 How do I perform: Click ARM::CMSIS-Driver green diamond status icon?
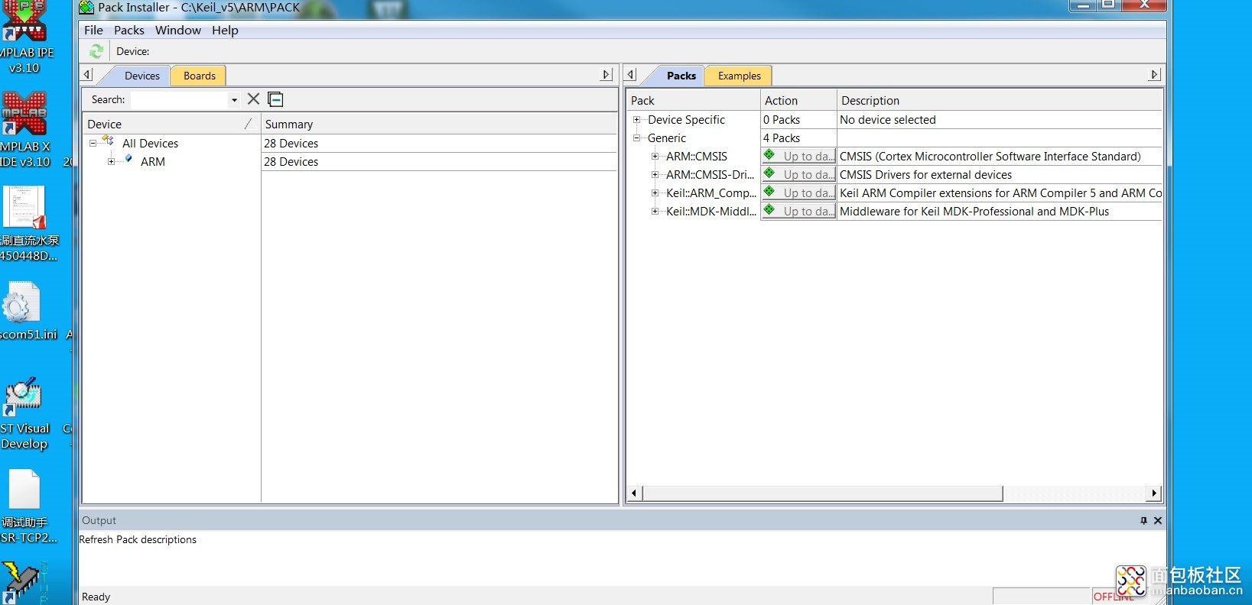769,173
